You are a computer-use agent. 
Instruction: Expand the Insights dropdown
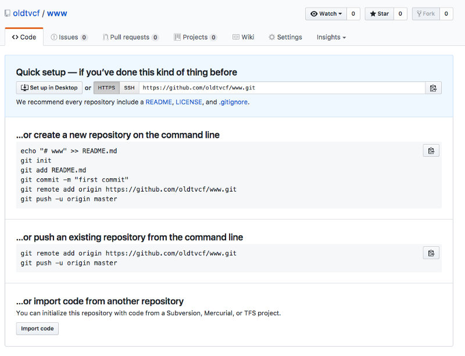pos(331,37)
